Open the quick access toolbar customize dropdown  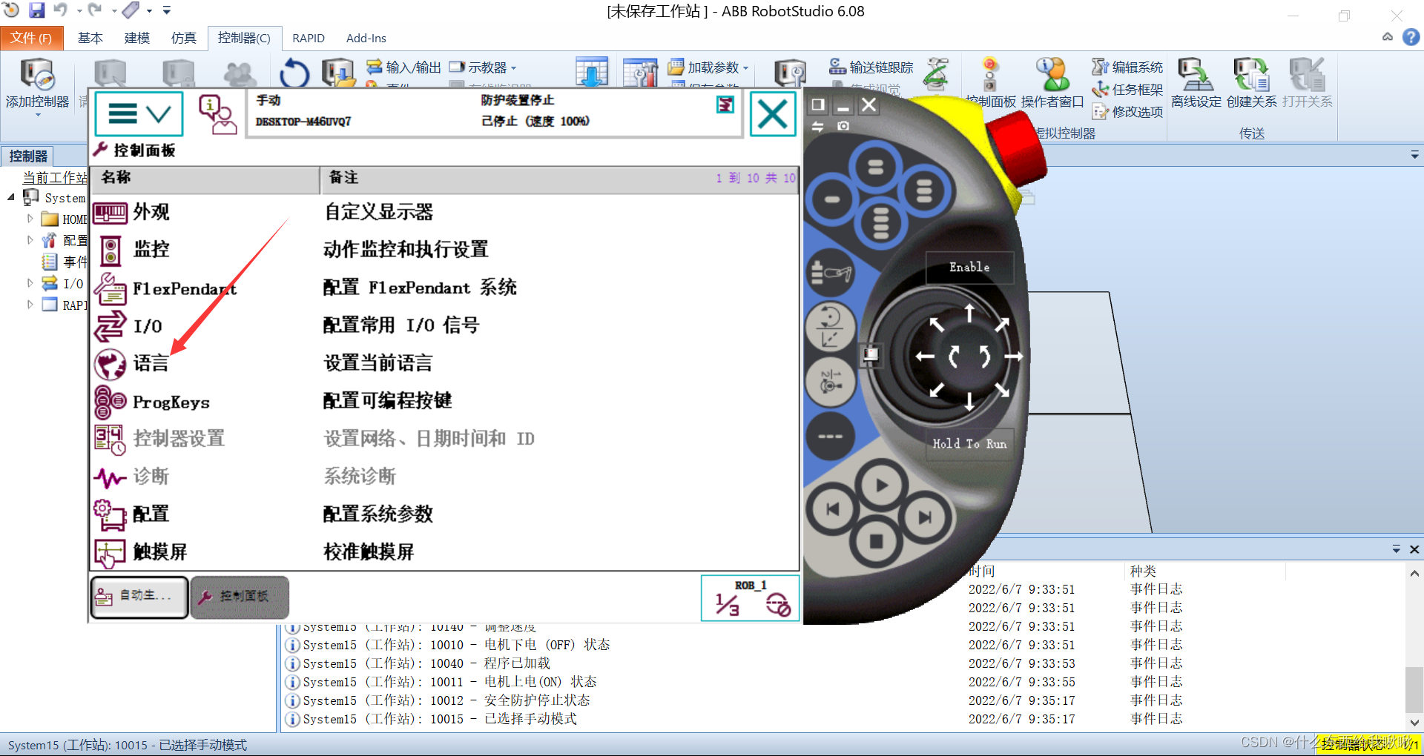click(x=167, y=10)
